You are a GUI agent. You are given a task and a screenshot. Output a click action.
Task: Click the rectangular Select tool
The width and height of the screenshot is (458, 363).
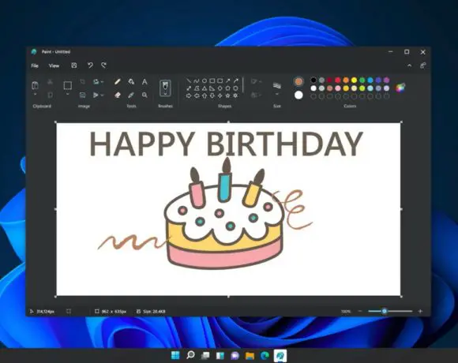coord(68,85)
